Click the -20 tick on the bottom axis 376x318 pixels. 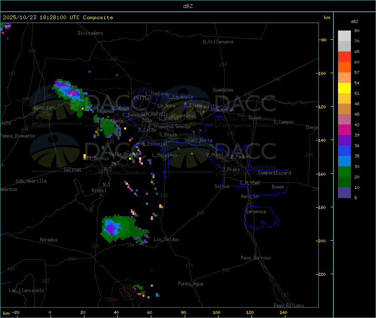[x=16, y=312]
